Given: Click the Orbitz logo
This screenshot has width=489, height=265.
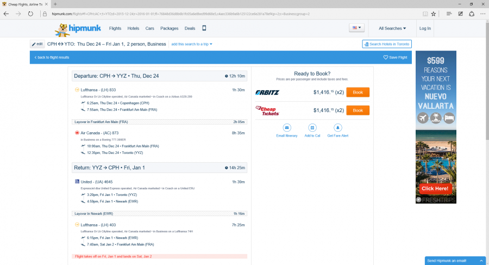Looking at the screenshot, I should pyautogui.click(x=267, y=93).
